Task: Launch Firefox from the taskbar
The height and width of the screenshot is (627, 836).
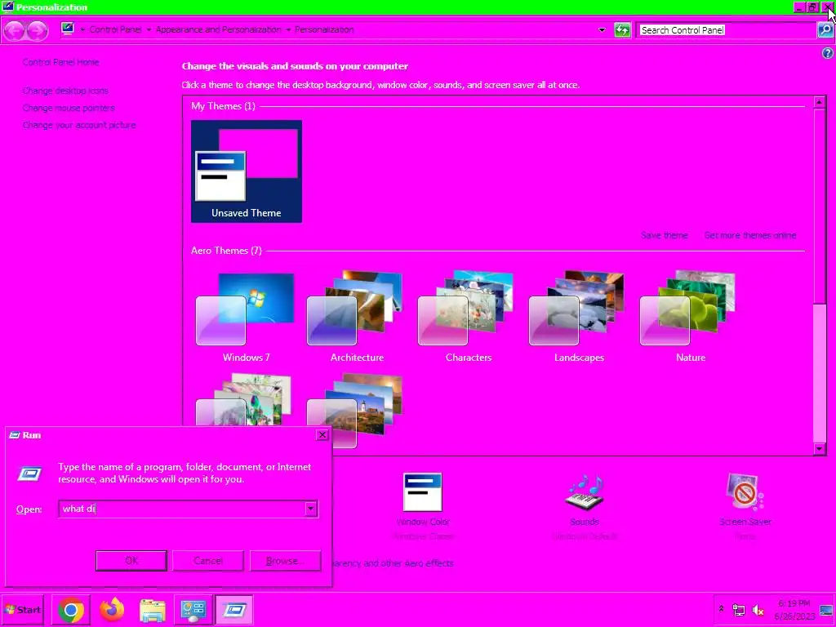Action: point(111,610)
